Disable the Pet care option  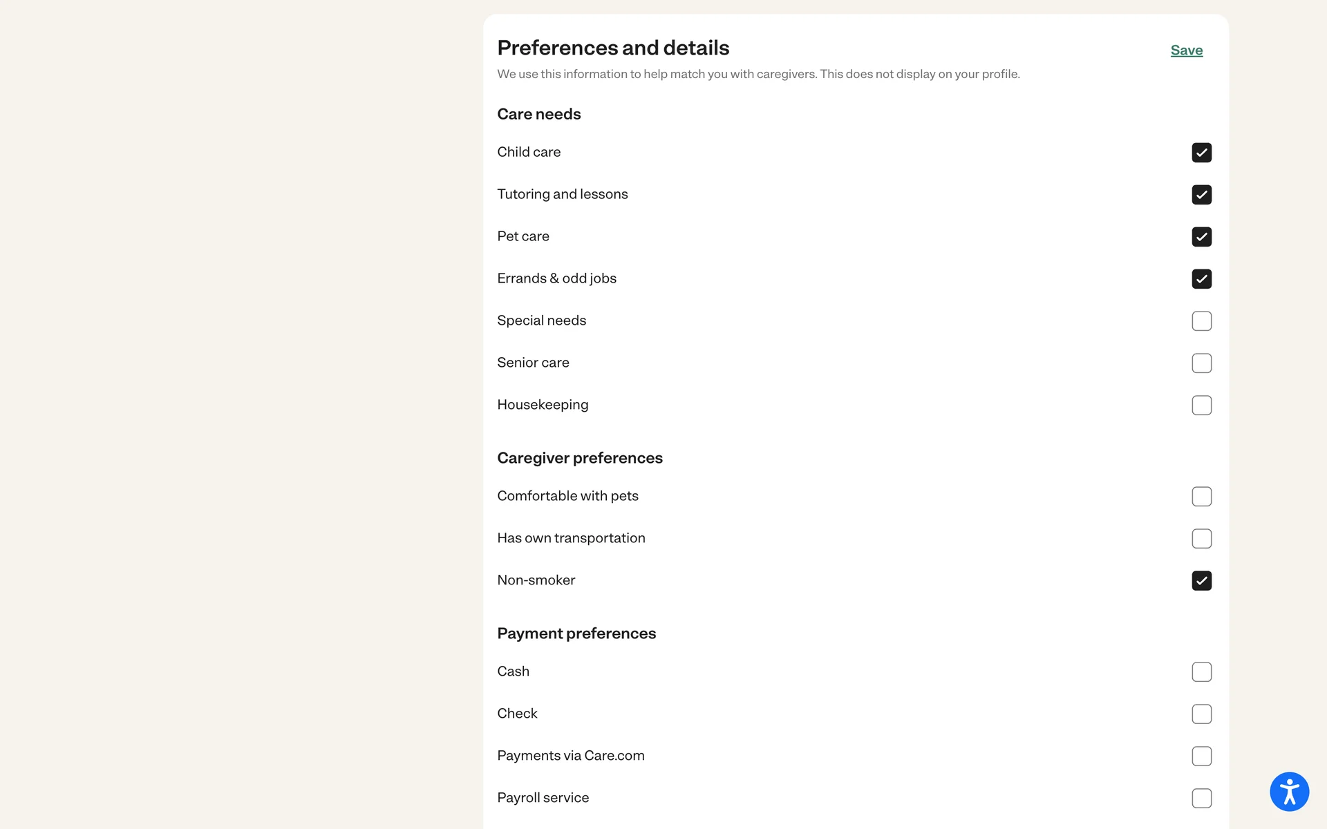click(x=1201, y=237)
